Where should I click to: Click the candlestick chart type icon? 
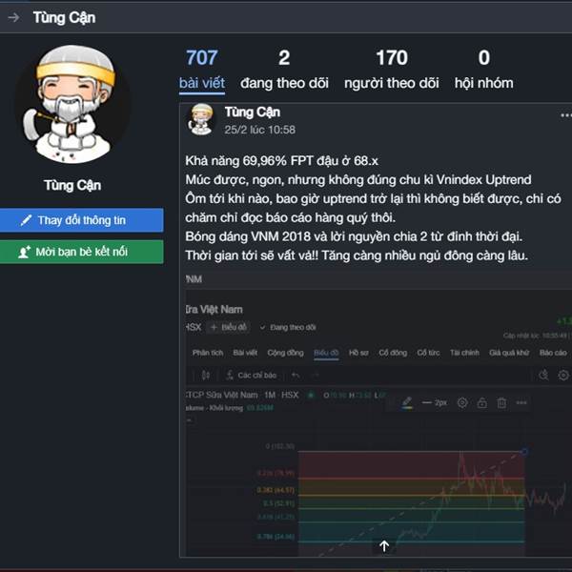click(206, 375)
